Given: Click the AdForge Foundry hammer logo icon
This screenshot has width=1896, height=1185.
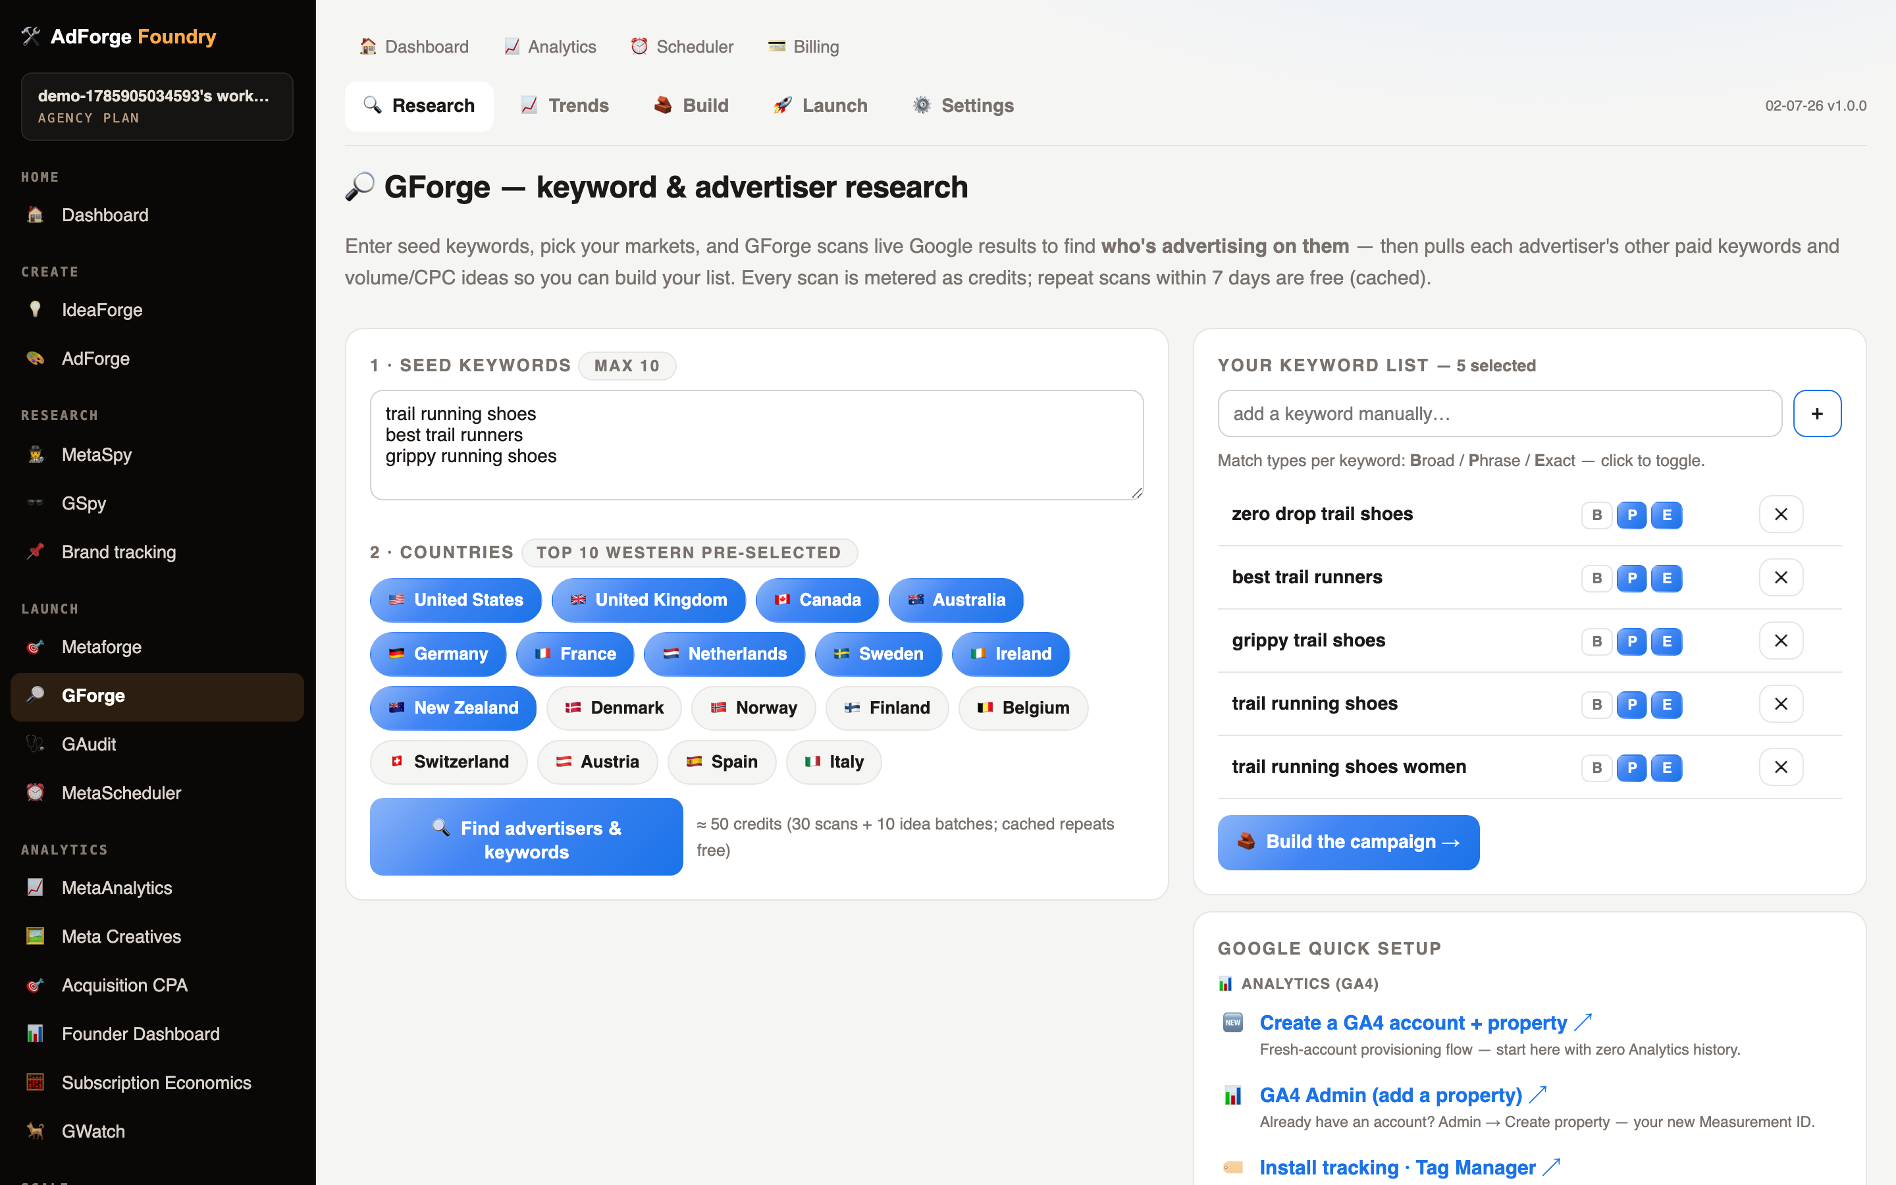Looking at the screenshot, I should (30, 36).
